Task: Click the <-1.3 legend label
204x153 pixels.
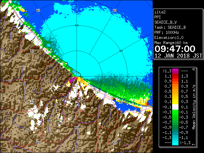Action: [x=185, y=142]
